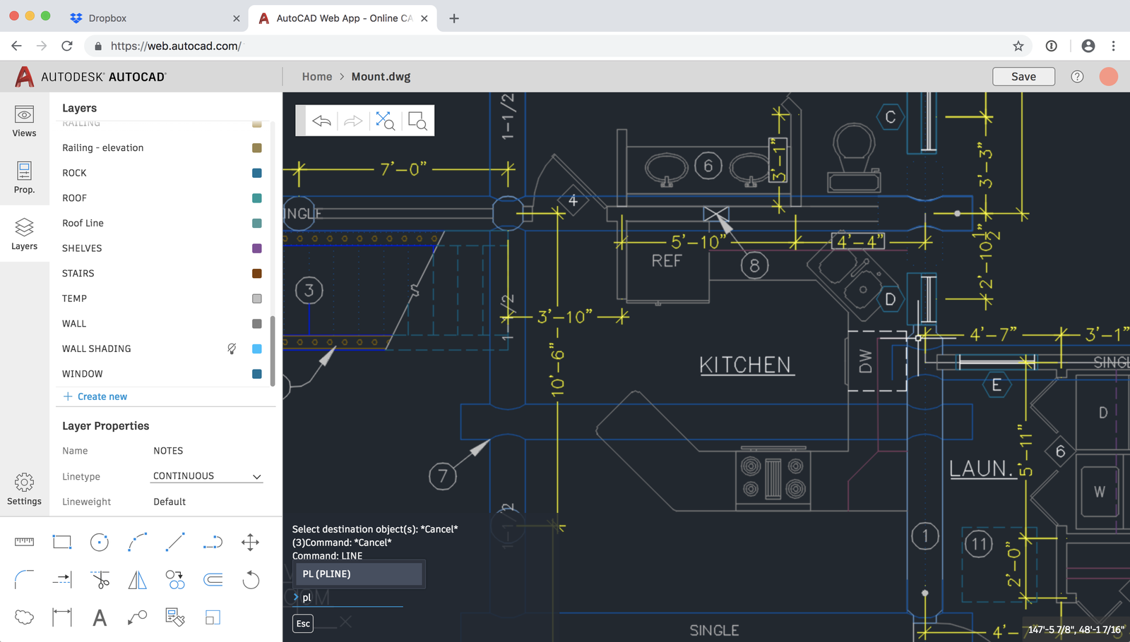Viewport: 1130px width, 642px height.
Task: Pick the Revision Cloud tool
Action: click(24, 618)
